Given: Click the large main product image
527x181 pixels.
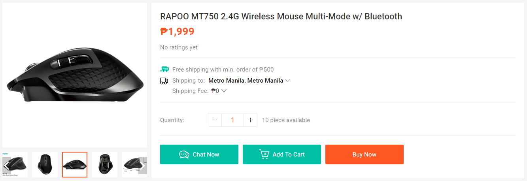Looking at the screenshot, I should [75, 75].
